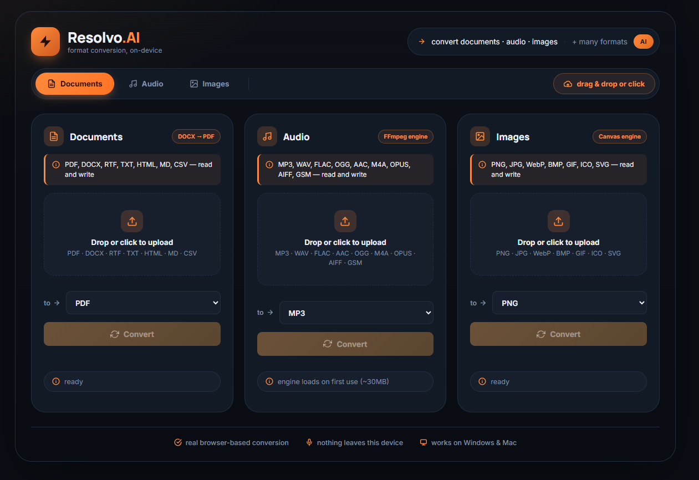Click the 'nothing leaves this device' footer text
The image size is (699, 480).
360,443
